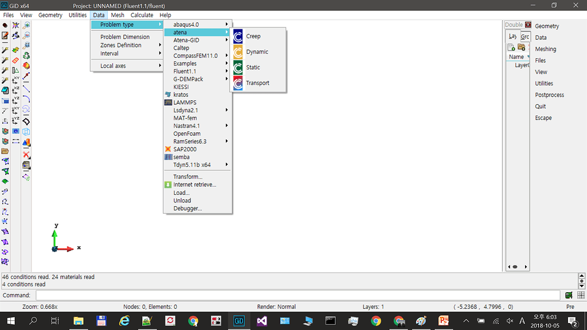Screen dimensions: 587x330
Task: Click Unload in Problem type menu
Action: tap(182, 201)
